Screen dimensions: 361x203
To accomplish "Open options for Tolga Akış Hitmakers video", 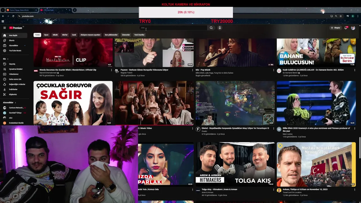I will [274, 189].
